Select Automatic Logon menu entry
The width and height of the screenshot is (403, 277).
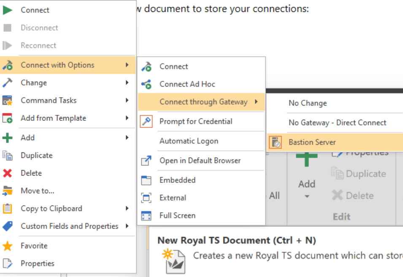(x=189, y=141)
